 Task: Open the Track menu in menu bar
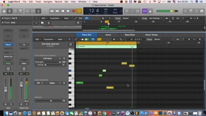pos(38,2)
